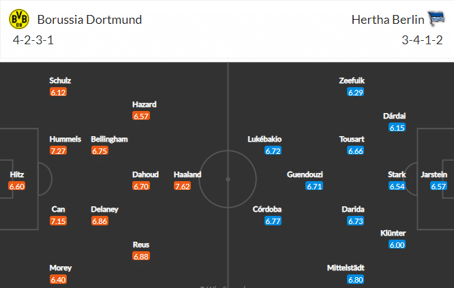The image size is (454, 288).
Task: Click player name Reus
Action: click(140, 244)
